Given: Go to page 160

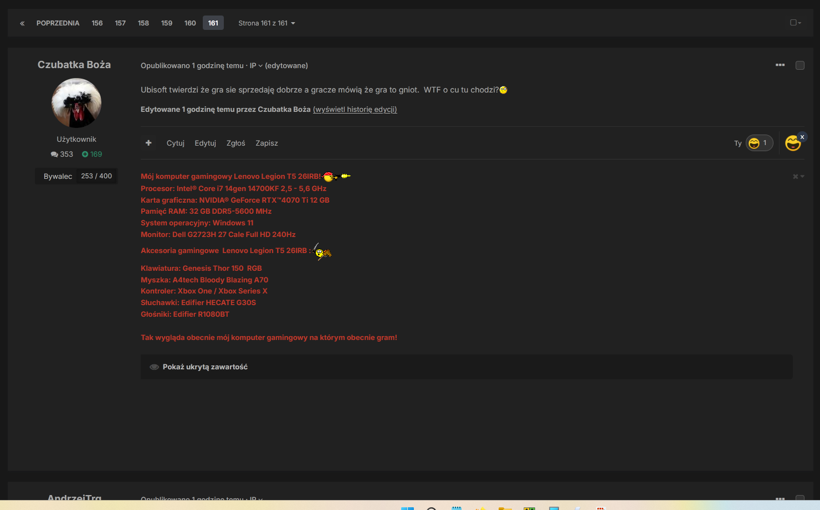Looking at the screenshot, I should 190,23.
